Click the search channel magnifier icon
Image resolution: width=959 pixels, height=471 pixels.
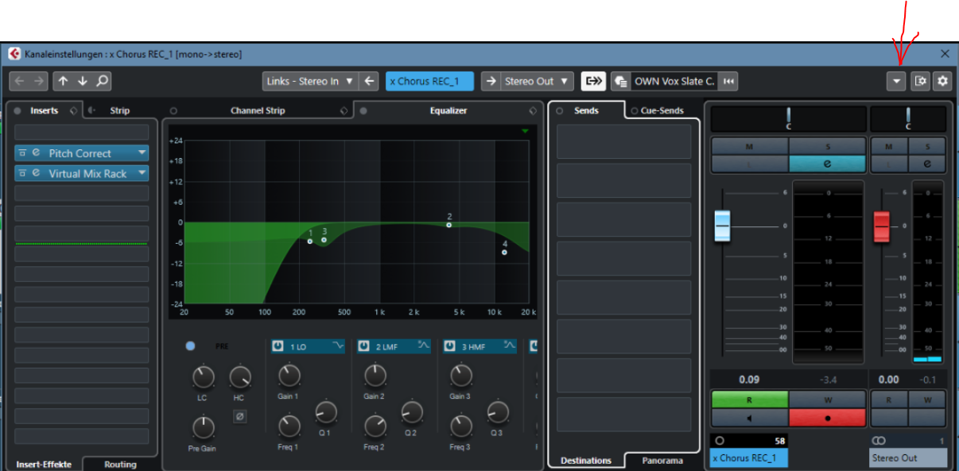pos(102,81)
